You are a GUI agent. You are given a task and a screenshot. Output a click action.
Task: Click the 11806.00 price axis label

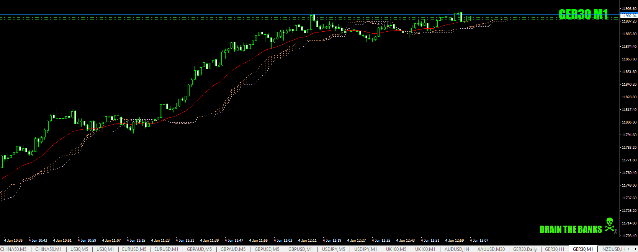(629, 122)
